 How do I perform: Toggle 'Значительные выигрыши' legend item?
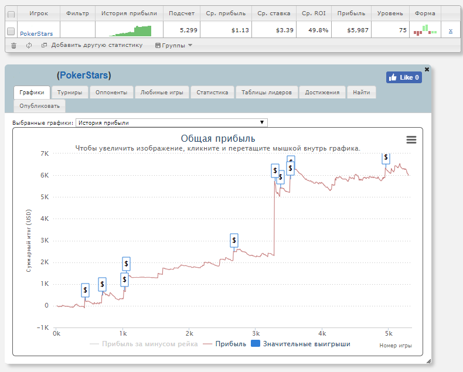point(301,344)
